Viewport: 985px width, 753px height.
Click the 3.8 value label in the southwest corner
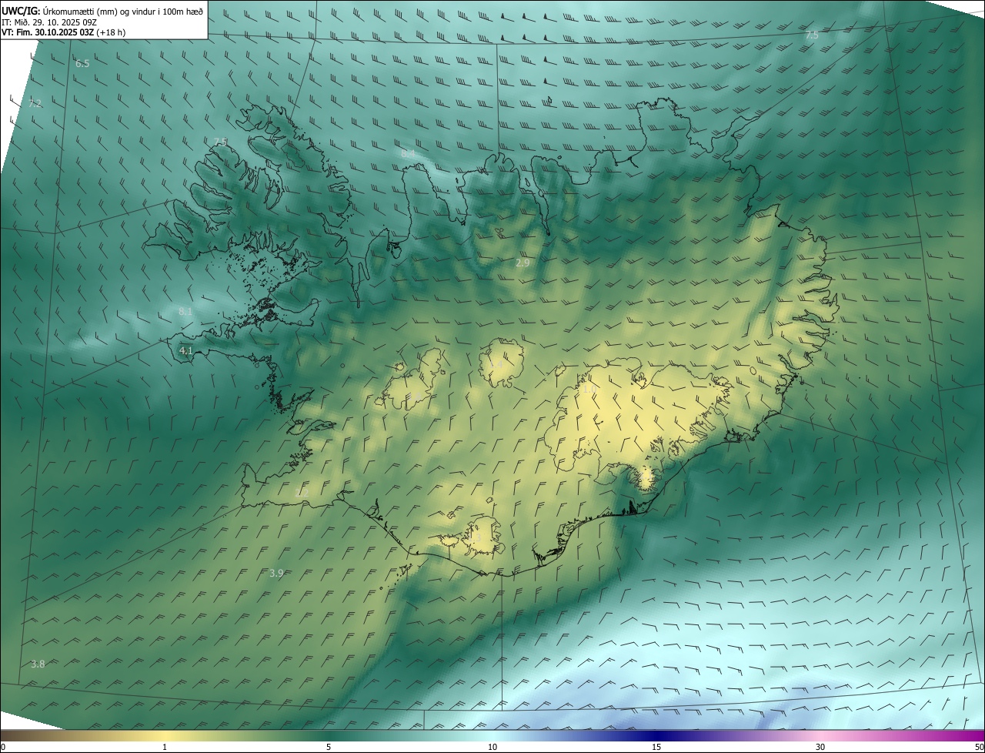pyautogui.click(x=38, y=664)
